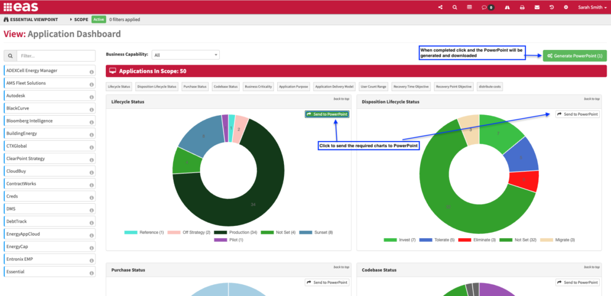
Task: Toggle Production legend entry in Lifecycle chart
Action: [x=235, y=232]
